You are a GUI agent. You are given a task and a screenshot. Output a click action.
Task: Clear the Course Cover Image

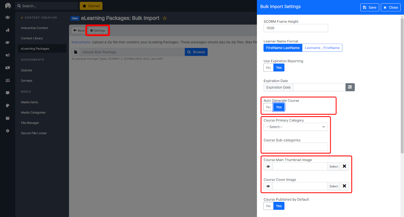pos(344,186)
